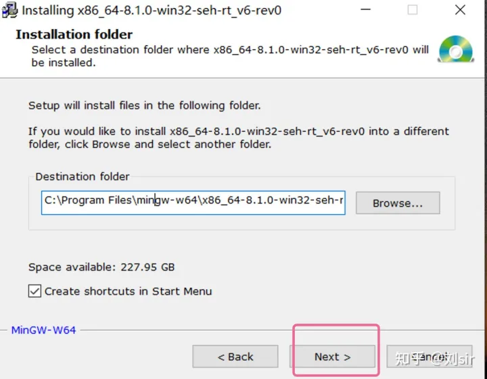Close the installer window
Screen dimensions: 487x379
[x=459, y=11]
